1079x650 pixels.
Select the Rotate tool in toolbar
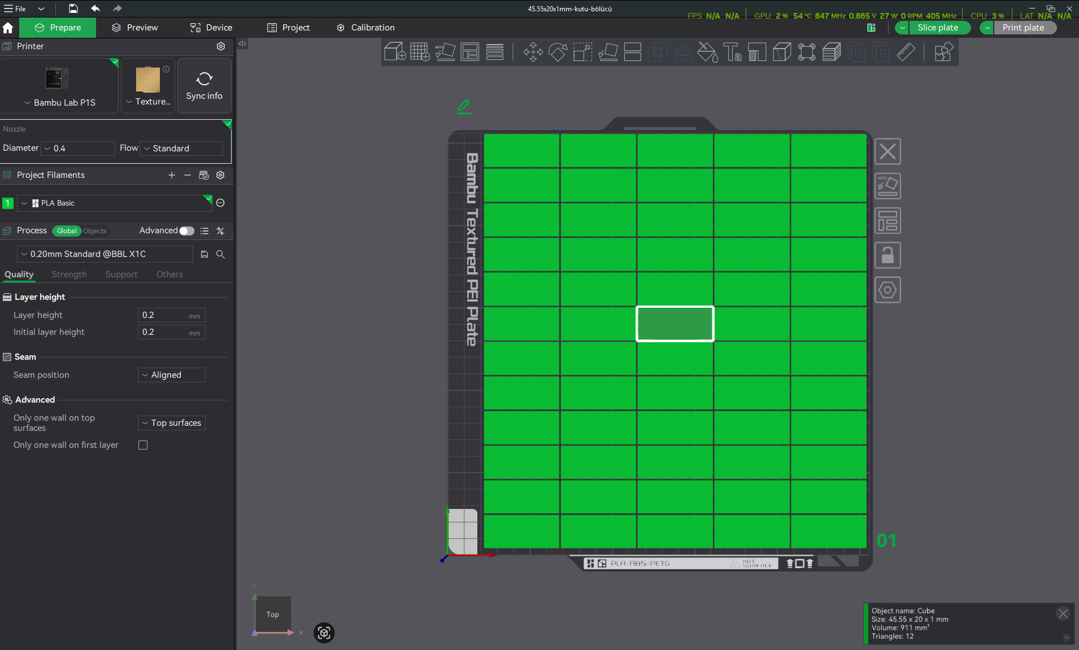coord(558,52)
